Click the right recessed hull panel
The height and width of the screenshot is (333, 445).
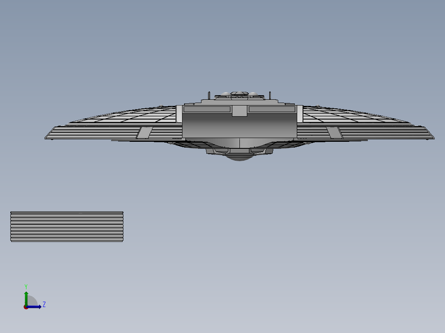point(272,110)
